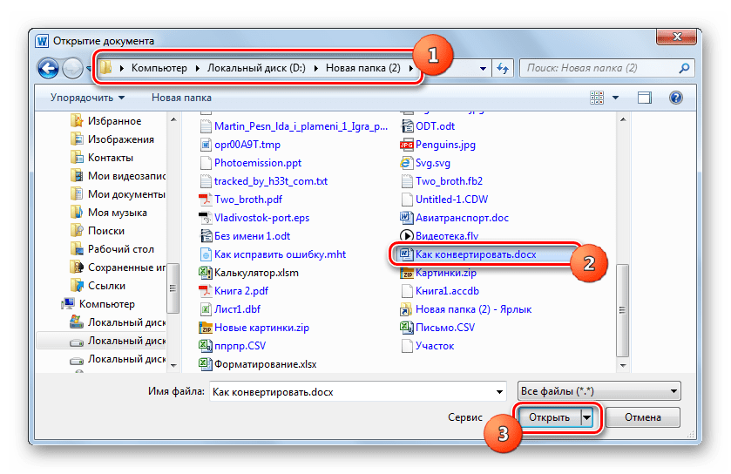The image size is (731, 474).
Task: Click the Back navigation arrow button
Action: point(49,69)
